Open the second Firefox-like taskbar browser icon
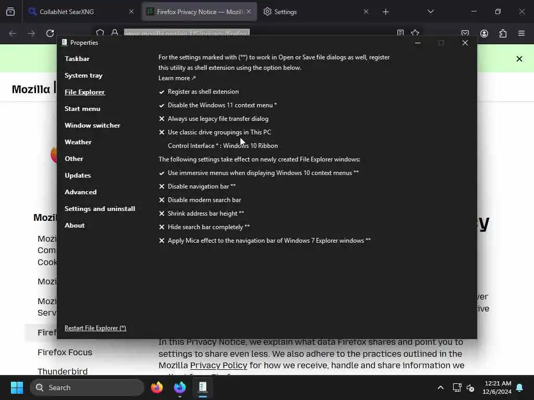 coord(180,387)
